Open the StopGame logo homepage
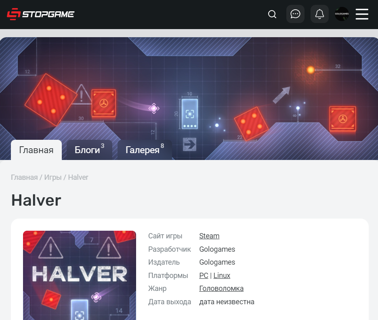This screenshot has height=320, width=378. click(40, 14)
